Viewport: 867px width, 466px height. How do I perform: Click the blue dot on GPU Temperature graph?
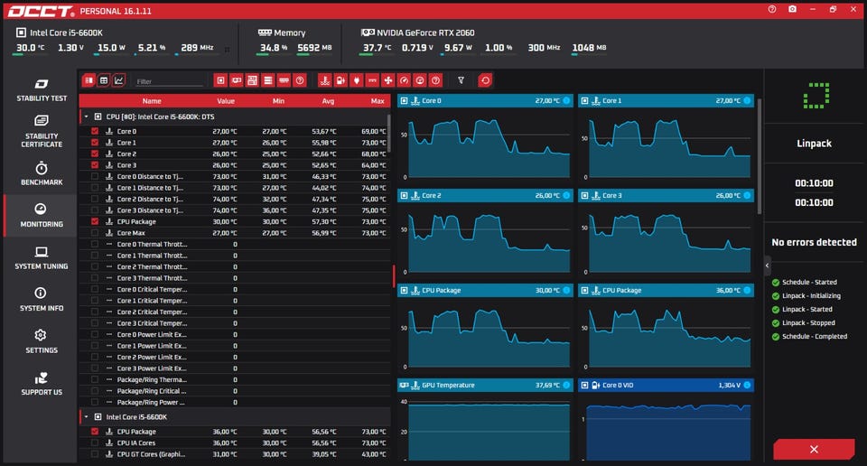click(567, 386)
